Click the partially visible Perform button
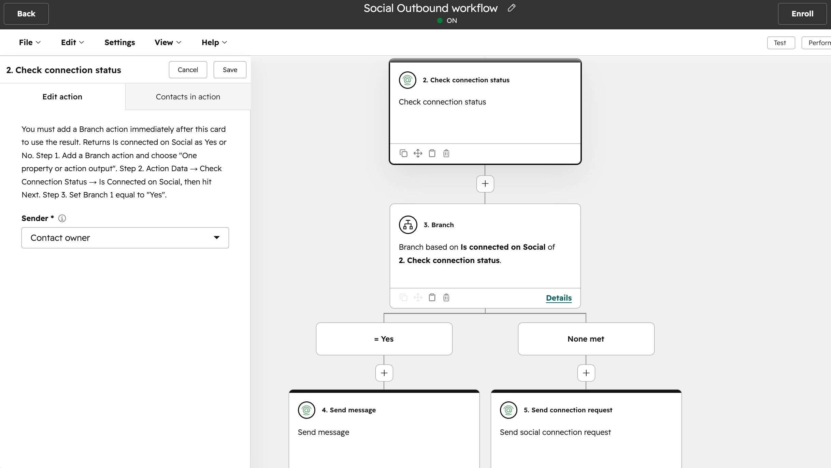Screen dimensions: 831x468 point(816,43)
